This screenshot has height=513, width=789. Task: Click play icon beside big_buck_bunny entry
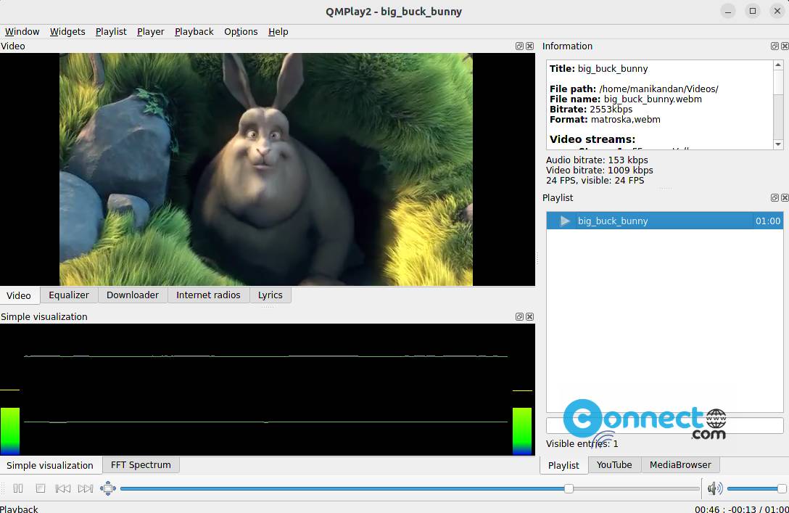click(565, 221)
